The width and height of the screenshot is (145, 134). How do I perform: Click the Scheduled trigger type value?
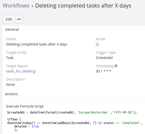pos(104,58)
